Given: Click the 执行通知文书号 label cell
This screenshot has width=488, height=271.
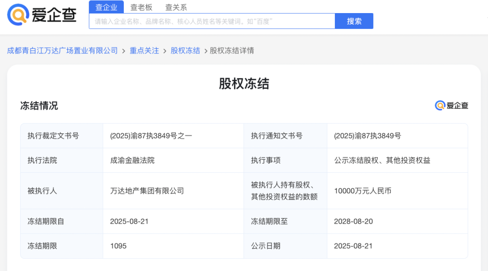Looking at the screenshot, I should pyautogui.click(x=286, y=136).
